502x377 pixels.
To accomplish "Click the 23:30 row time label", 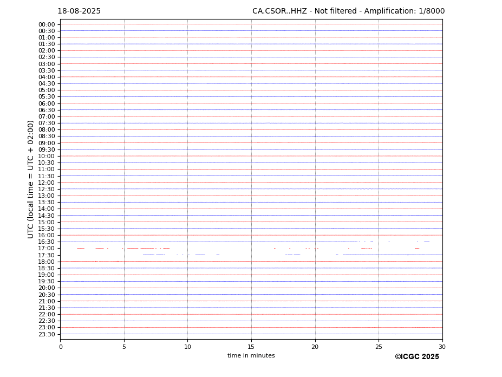I will pos(47,334).
